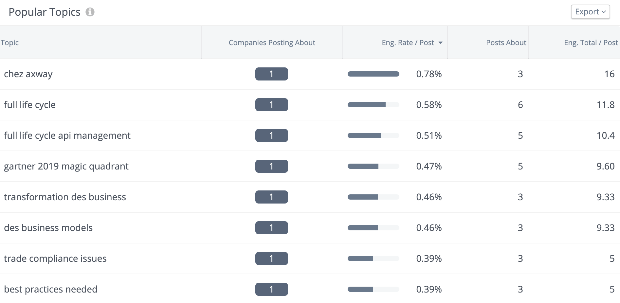The image size is (620, 303).
Task: Sort by Eng. Total / Post column
Action: pyautogui.click(x=591, y=43)
